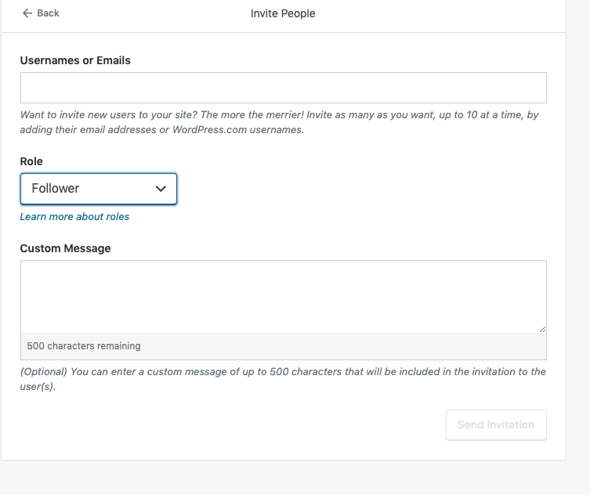Viewport: 590px width, 495px height.
Task: Click the Usernames or Emails label
Action: [x=75, y=60]
